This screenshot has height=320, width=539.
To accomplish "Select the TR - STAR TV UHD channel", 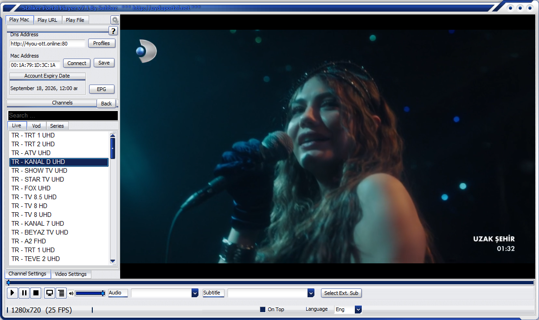I will pos(38,179).
